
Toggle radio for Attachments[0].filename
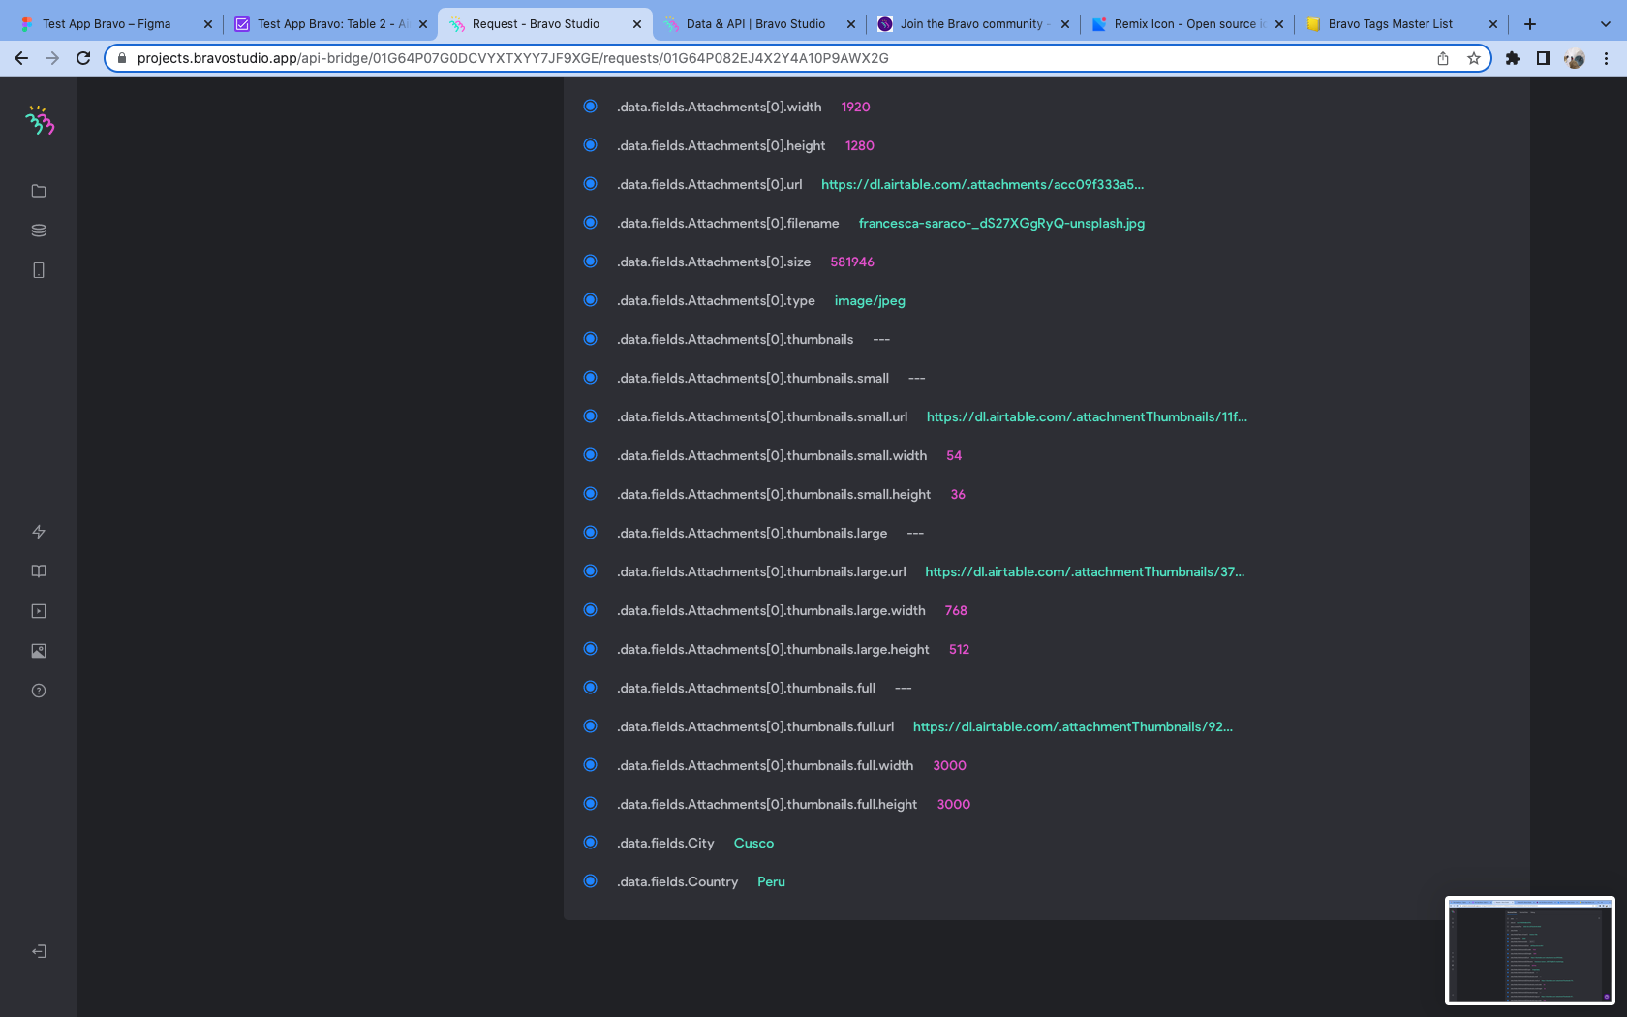[590, 223]
